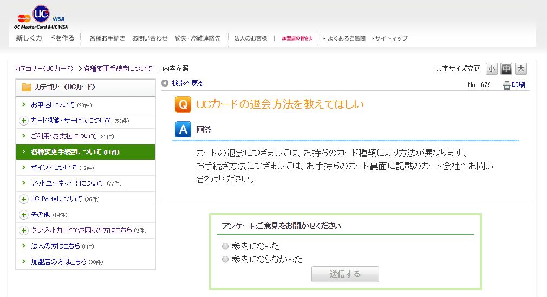The width and height of the screenshot is (547, 297).
Task: Open 各種お手続き menu item
Action: coord(107,38)
